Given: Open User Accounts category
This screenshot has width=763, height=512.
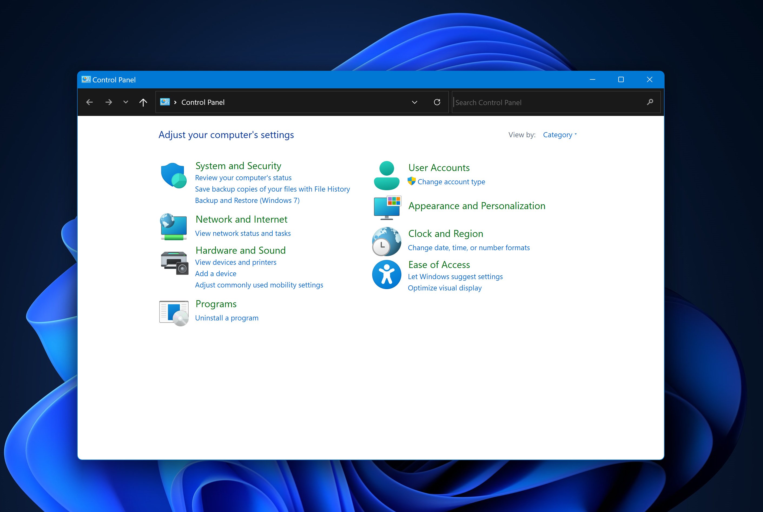Looking at the screenshot, I should [439, 168].
